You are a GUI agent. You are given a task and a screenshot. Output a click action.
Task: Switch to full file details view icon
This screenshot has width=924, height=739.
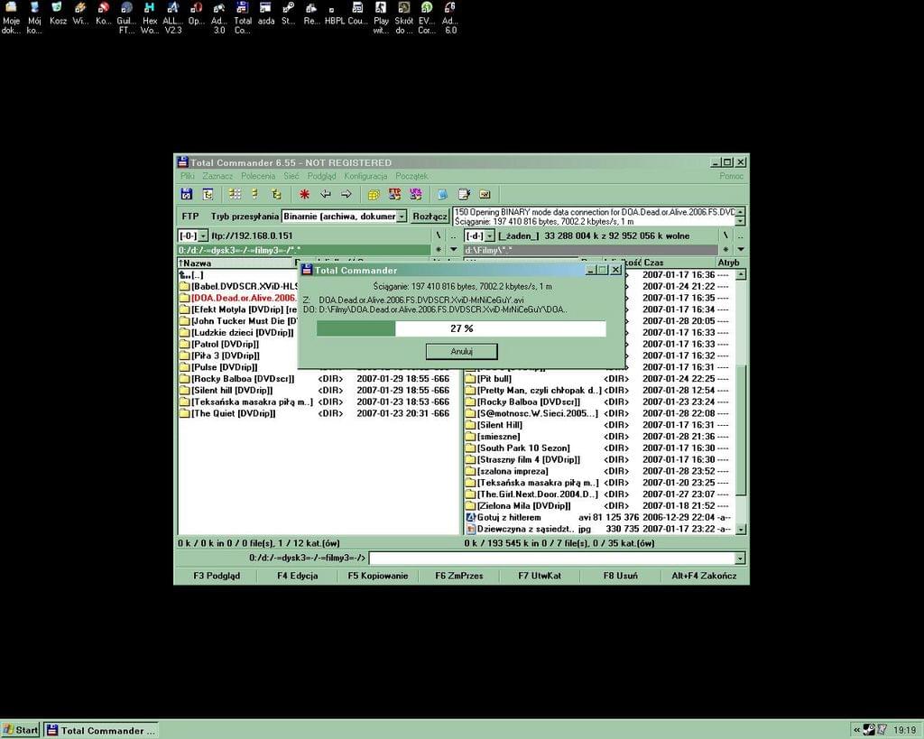coord(255,194)
